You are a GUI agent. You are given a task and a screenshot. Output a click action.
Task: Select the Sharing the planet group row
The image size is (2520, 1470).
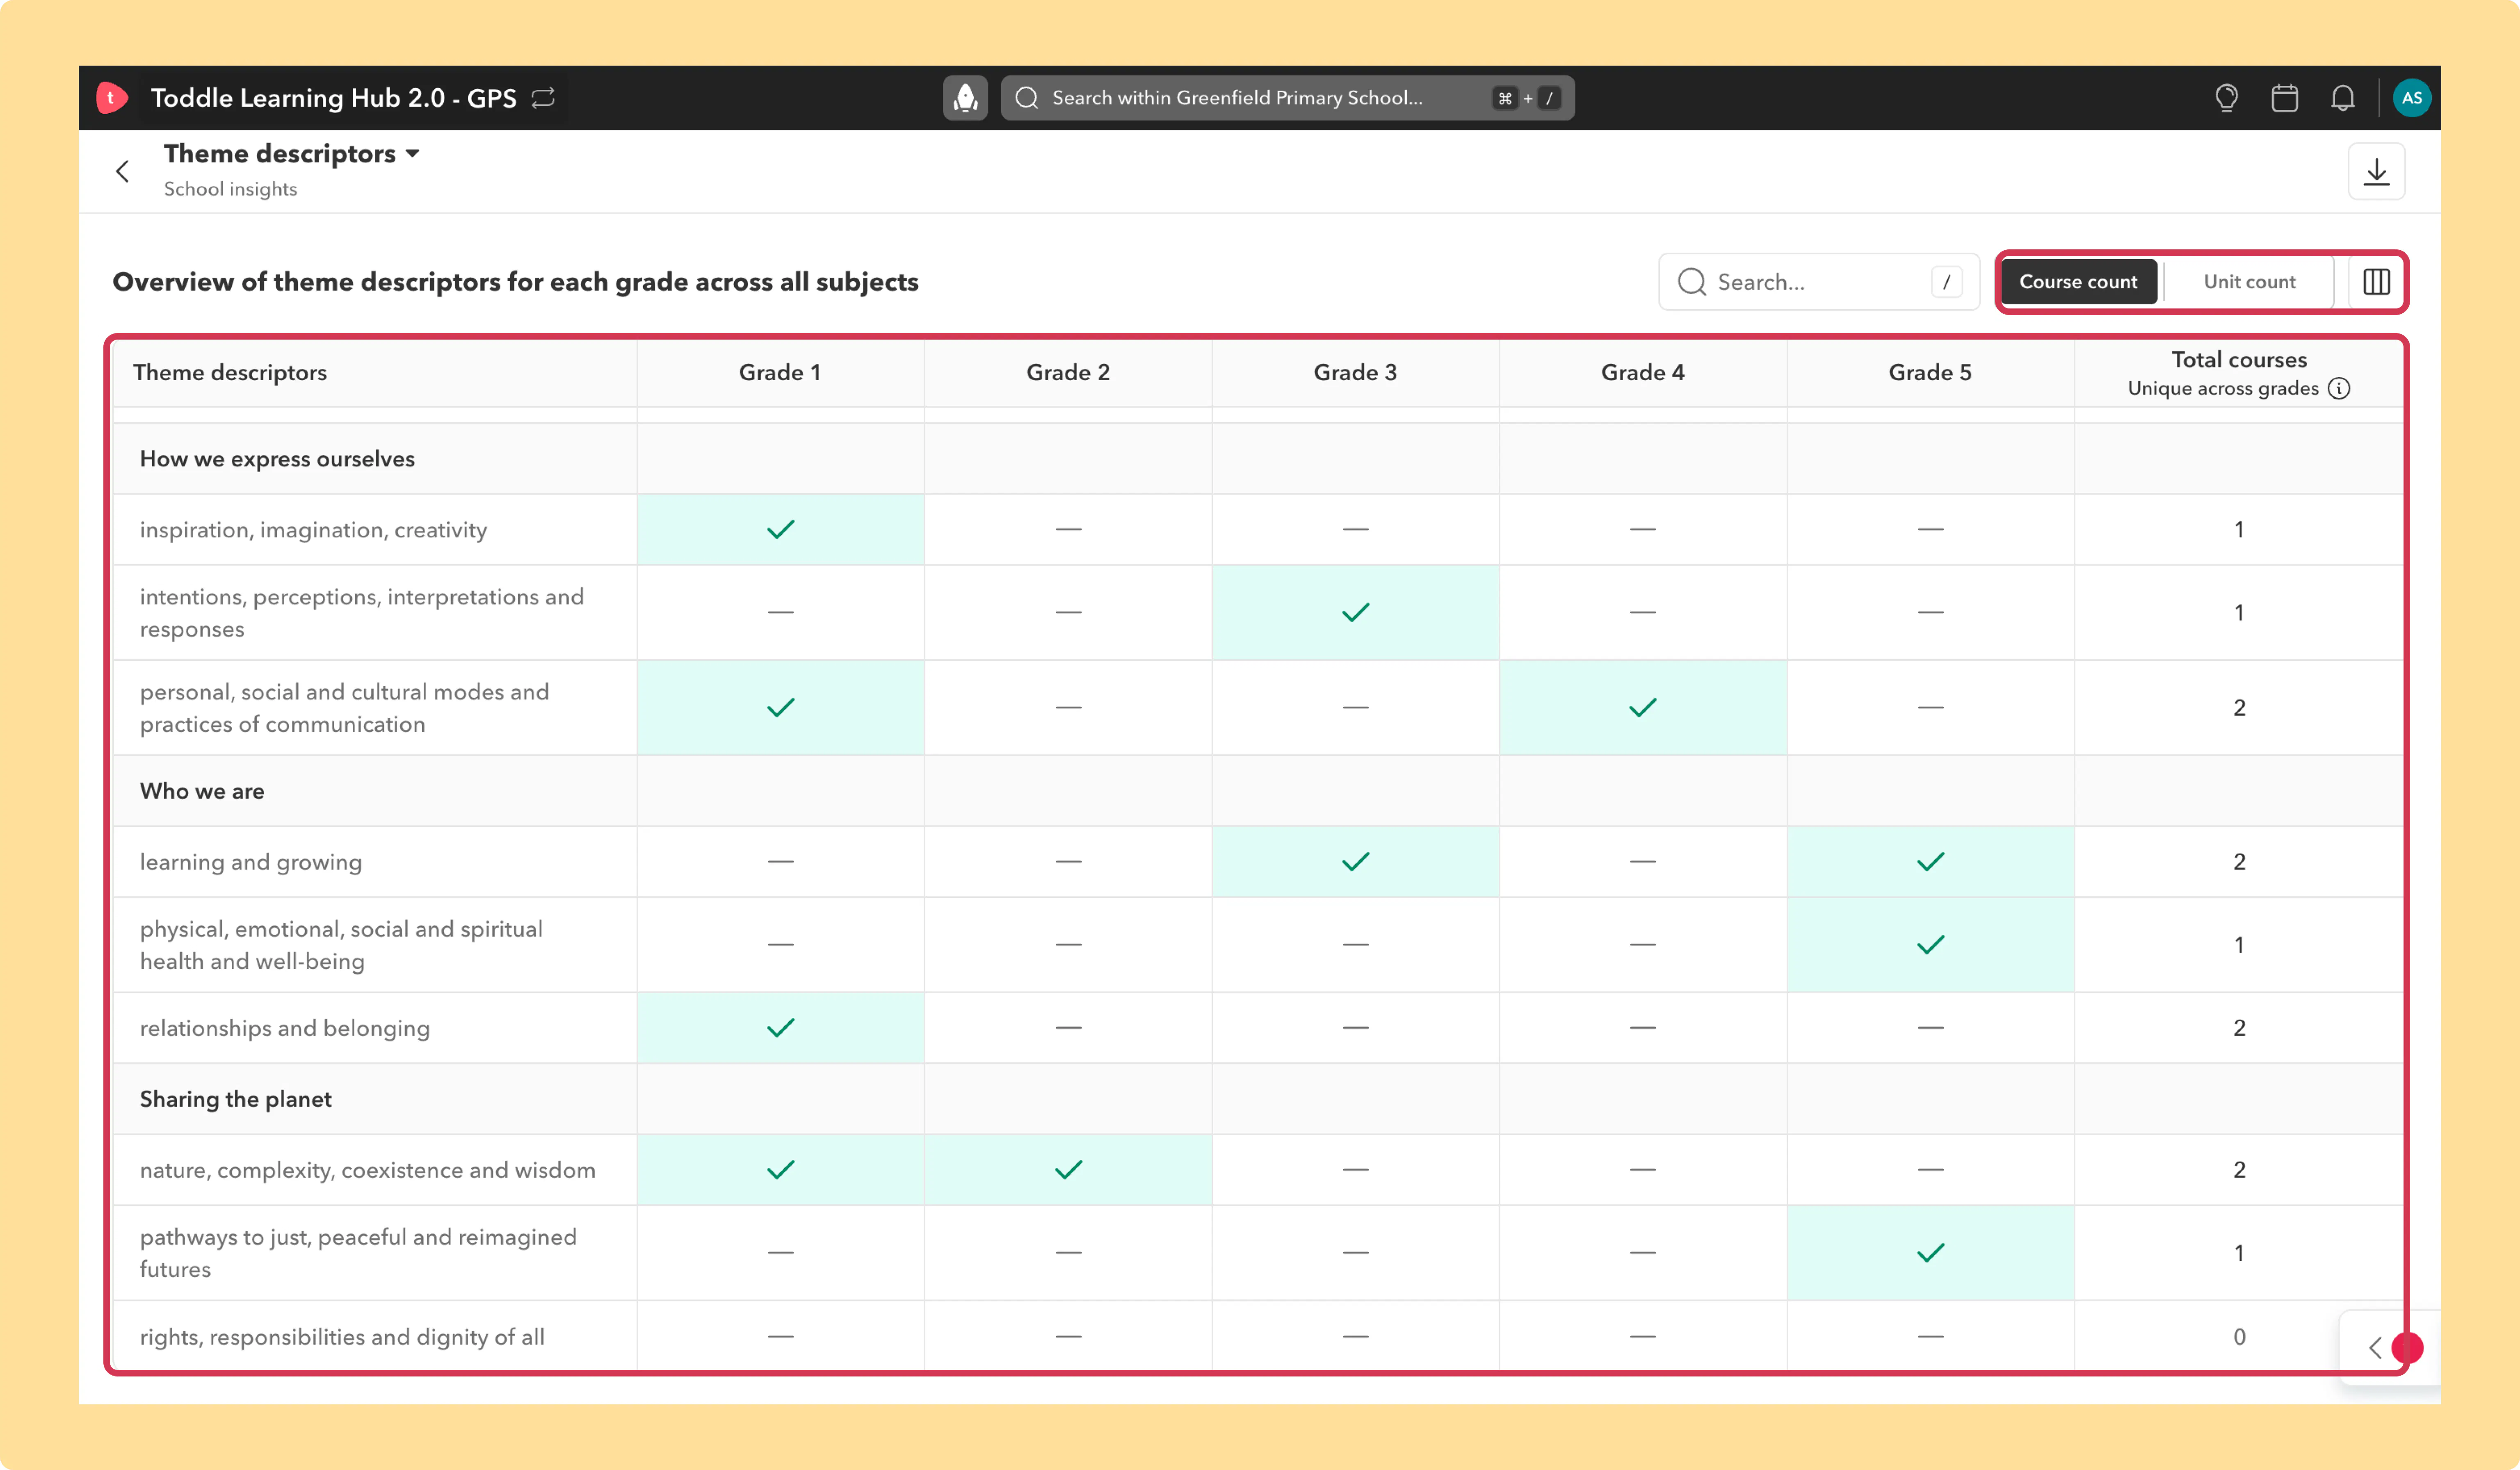(x=1258, y=1099)
